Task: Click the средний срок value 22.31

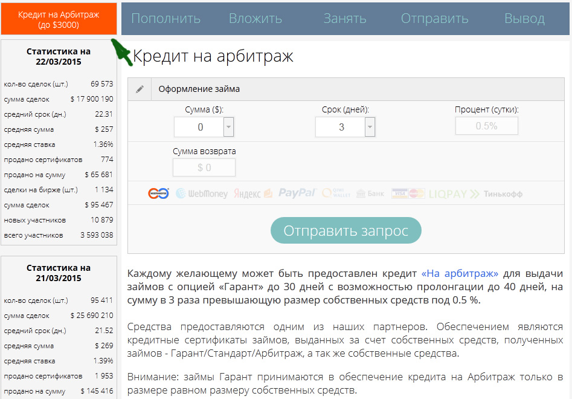Action: 104,114
